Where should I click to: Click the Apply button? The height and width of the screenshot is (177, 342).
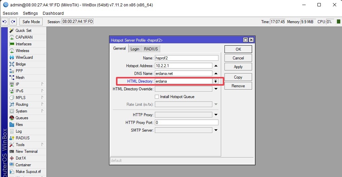pos(238,67)
